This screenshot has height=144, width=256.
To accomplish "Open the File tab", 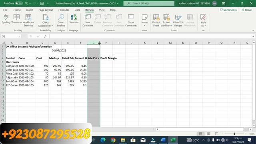I will pos(5,10).
